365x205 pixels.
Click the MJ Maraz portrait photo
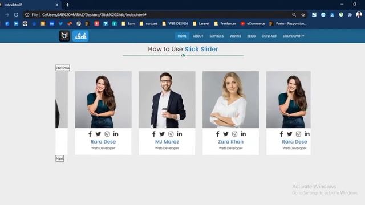(167, 100)
